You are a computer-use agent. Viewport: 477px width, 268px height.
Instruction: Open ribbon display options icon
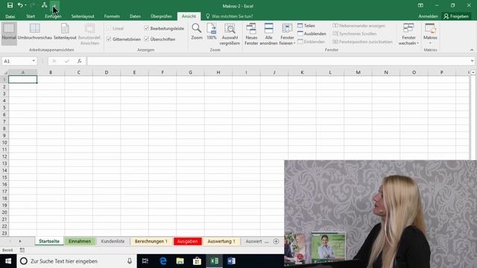coord(420,5)
